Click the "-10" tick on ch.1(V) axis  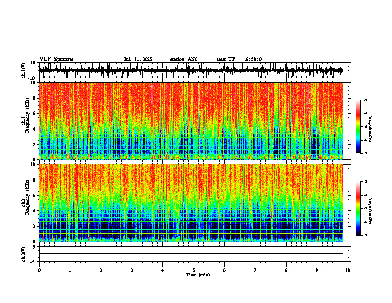pos(32,78)
